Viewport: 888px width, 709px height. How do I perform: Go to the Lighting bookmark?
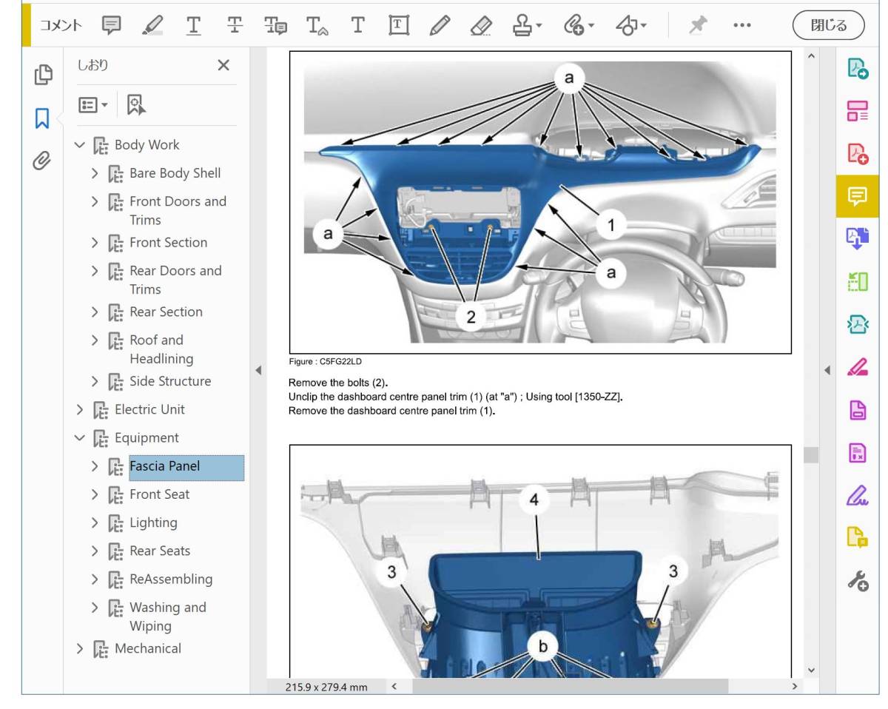(153, 522)
